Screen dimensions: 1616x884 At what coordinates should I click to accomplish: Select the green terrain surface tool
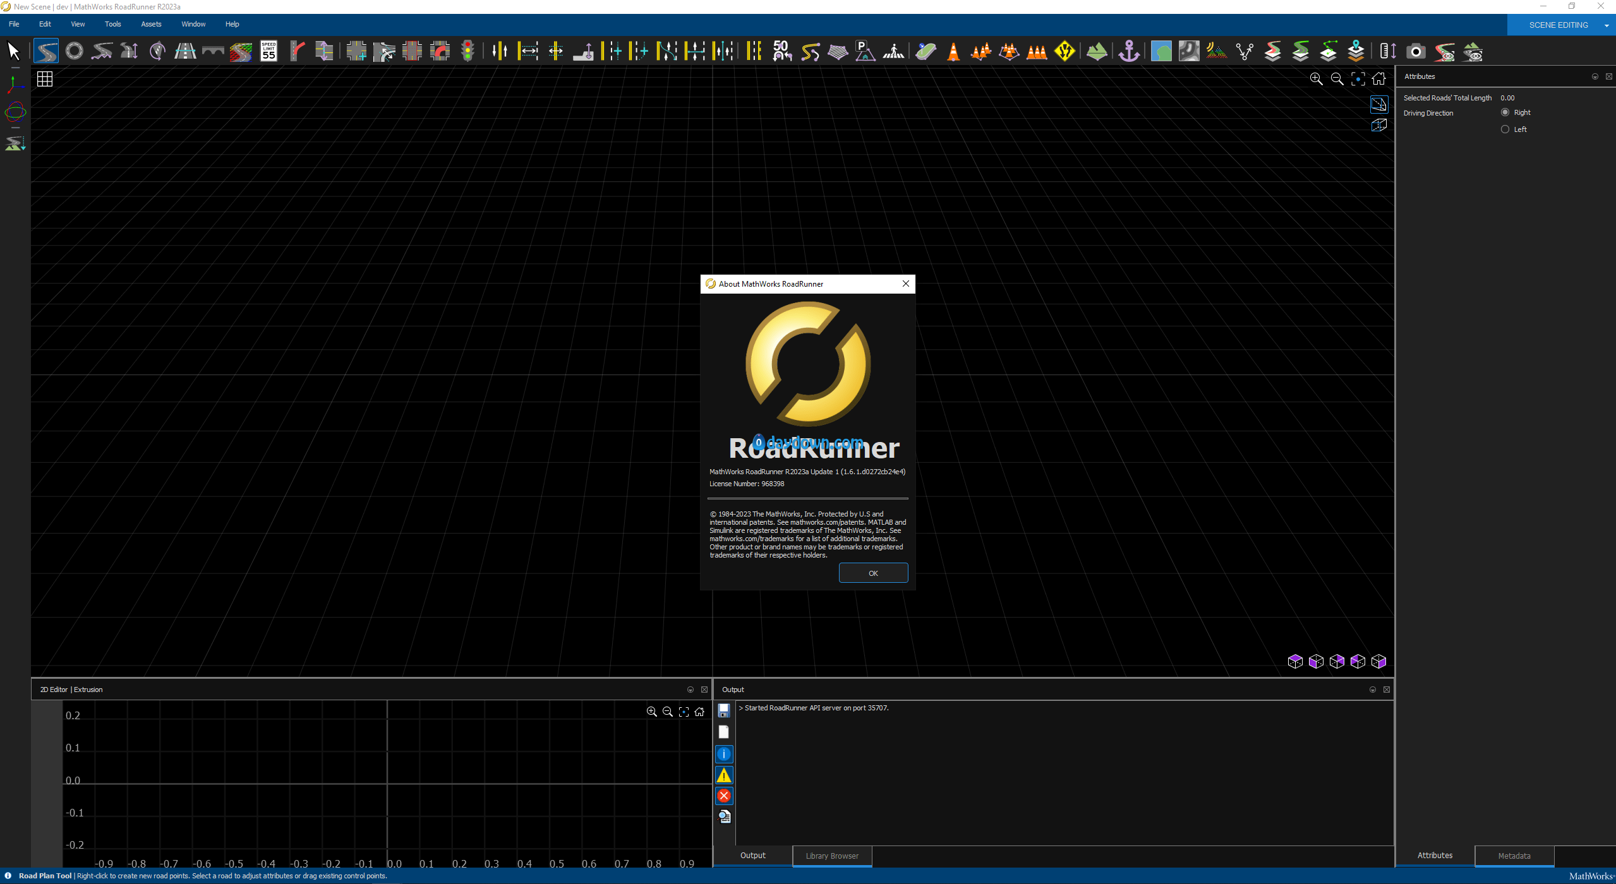pos(1097,51)
